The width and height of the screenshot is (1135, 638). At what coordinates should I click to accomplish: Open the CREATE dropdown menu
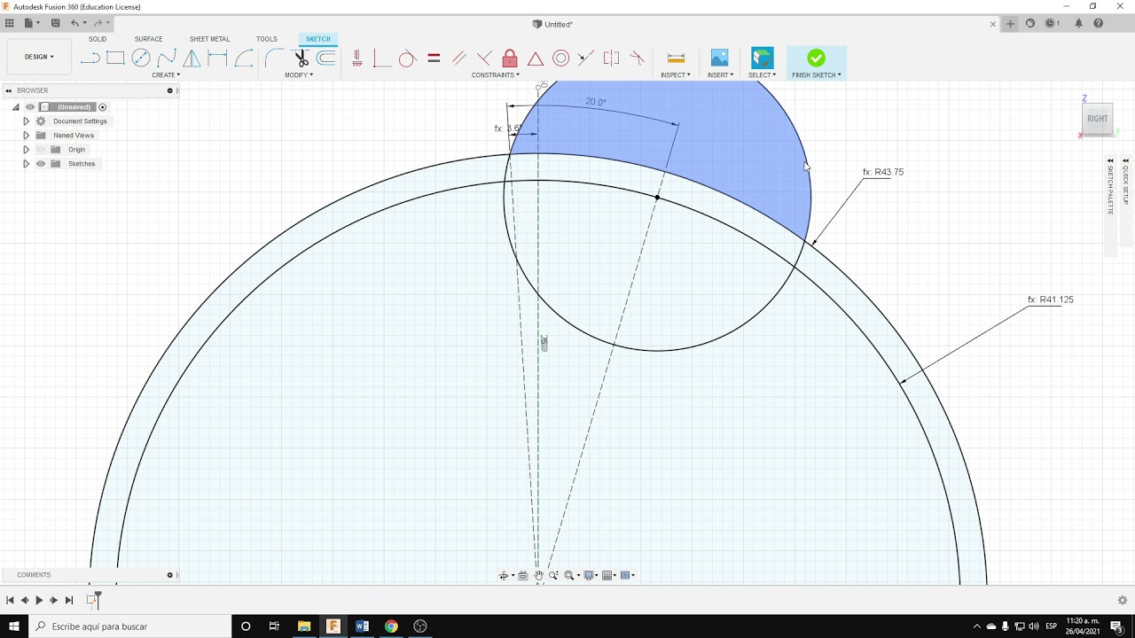point(165,75)
